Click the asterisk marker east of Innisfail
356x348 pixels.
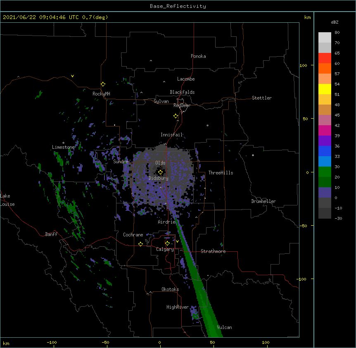pos(207,125)
